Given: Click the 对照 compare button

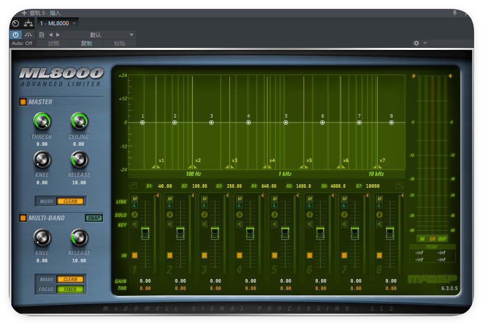Looking at the screenshot, I should tap(53, 43).
